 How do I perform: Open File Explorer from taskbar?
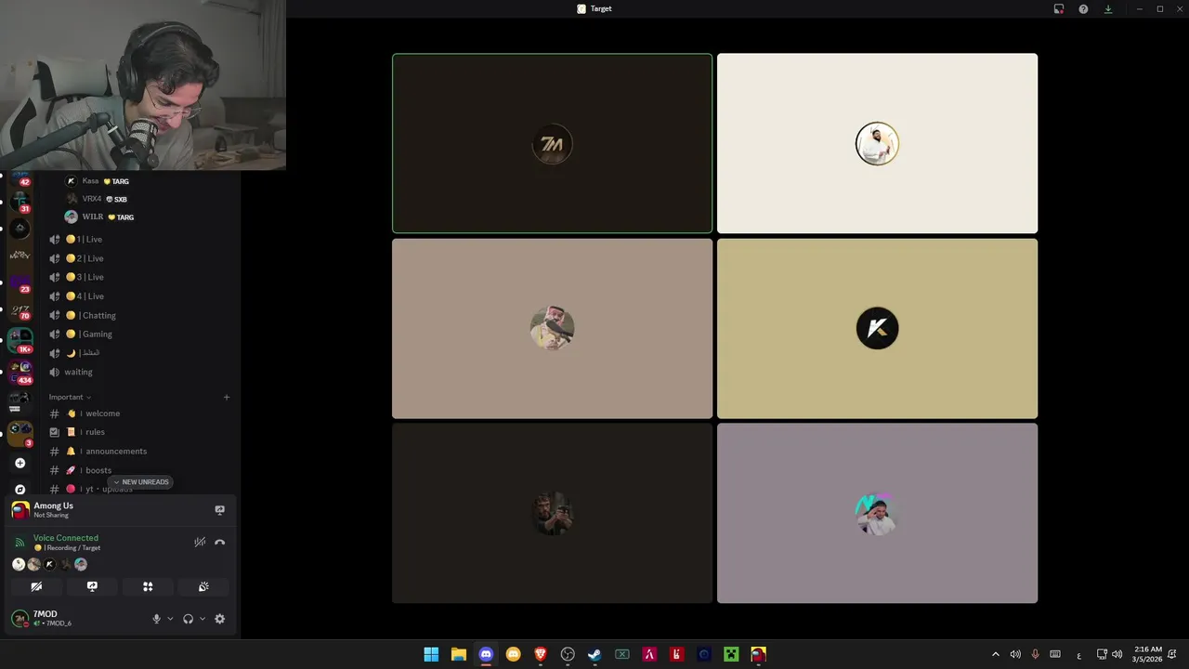(458, 654)
